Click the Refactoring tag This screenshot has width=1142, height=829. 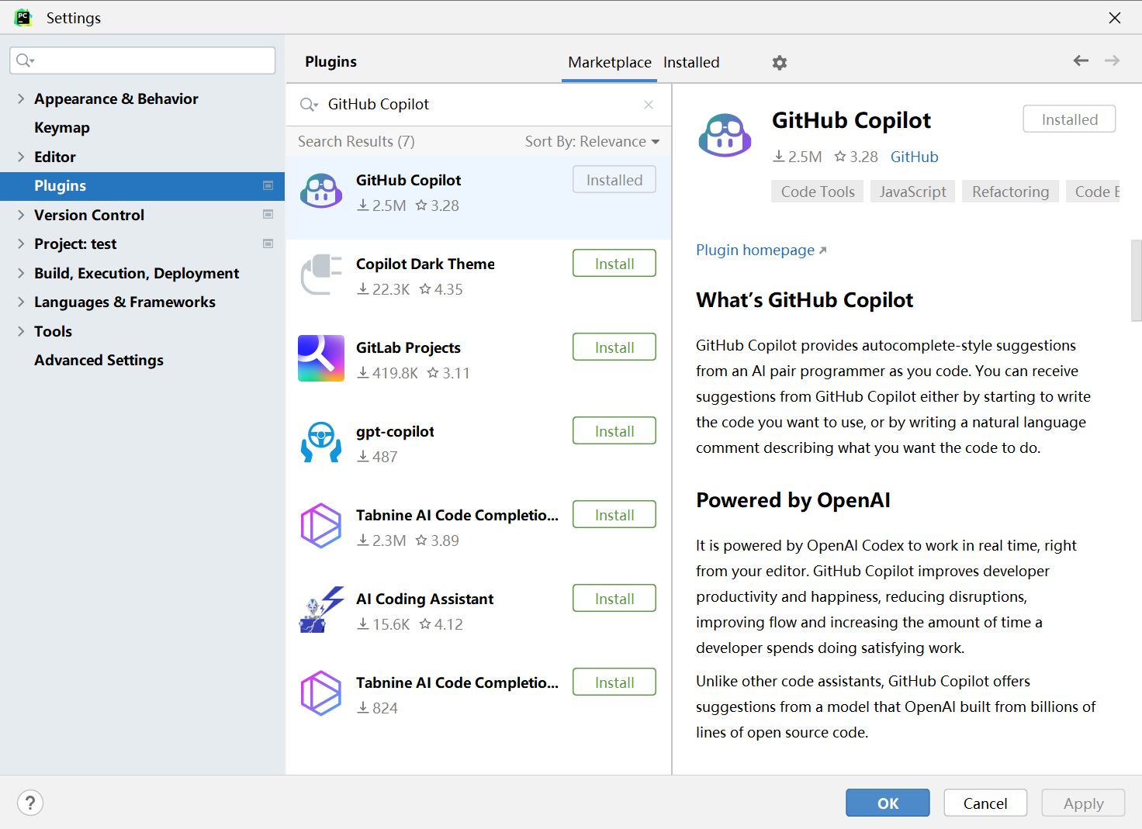point(1010,192)
